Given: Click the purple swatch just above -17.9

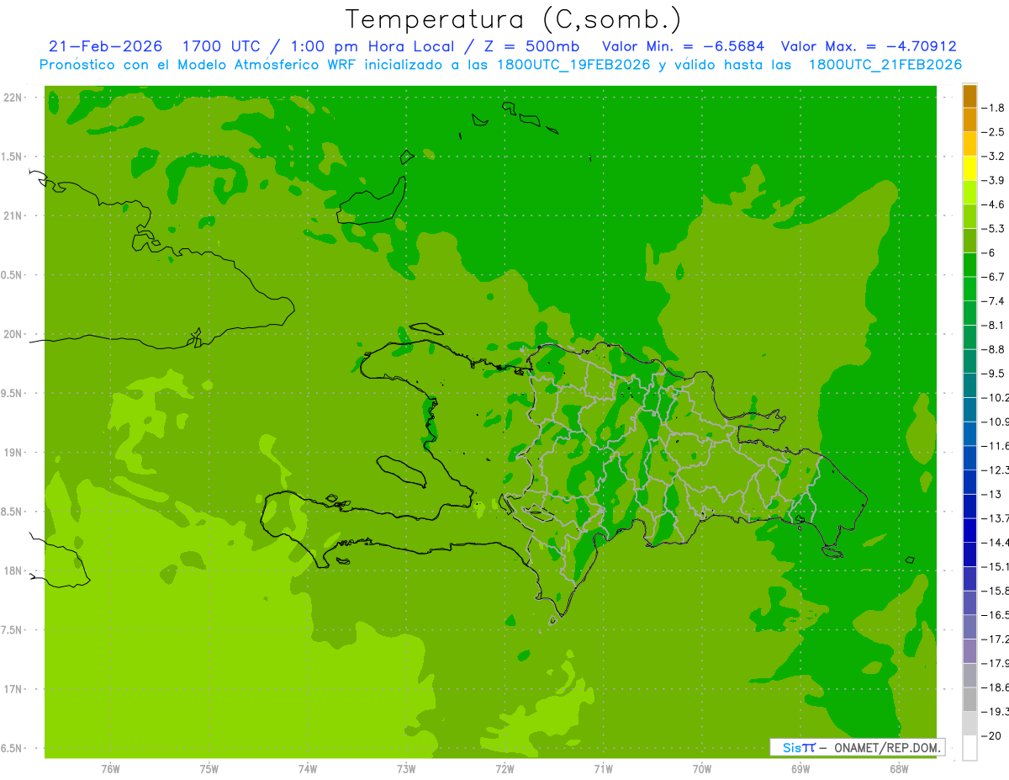Looking at the screenshot, I should click(969, 650).
